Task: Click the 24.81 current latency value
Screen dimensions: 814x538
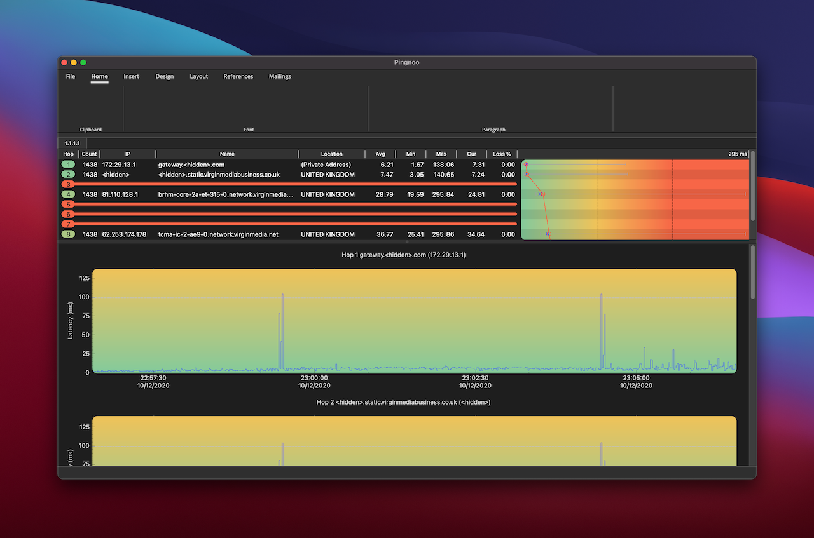Action: [x=476, y=194]
